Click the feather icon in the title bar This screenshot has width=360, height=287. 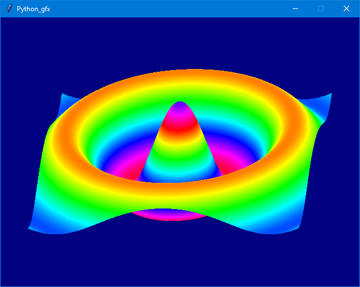9,9
